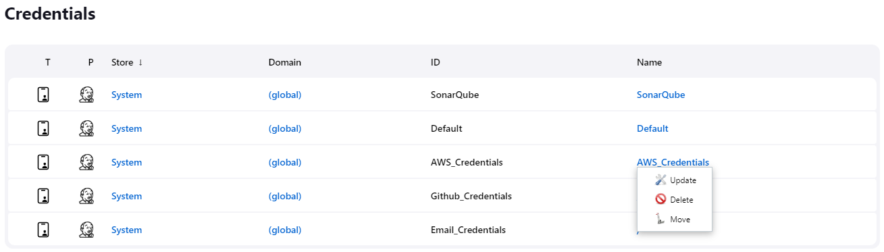Click the credential type icon in Default row
Viewport: 884px width, 252px height.
[43, 128]
